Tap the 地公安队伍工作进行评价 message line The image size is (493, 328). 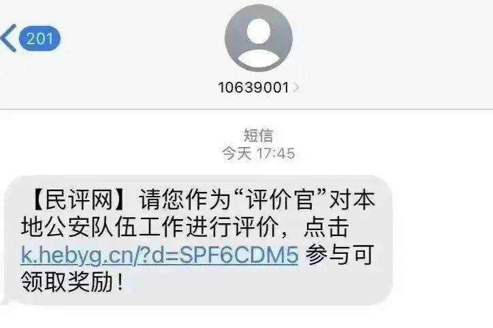[x=150, y=227]
